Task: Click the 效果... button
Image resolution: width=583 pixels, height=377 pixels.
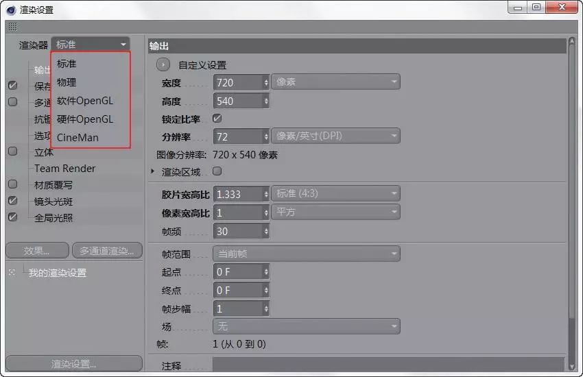Action: pyautogui.click(x=37, y=251)
